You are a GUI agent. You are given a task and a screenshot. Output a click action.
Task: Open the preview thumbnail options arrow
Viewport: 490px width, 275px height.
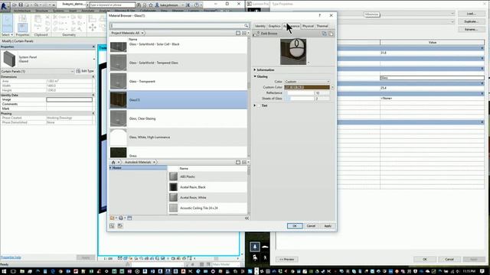coord(309,63)
